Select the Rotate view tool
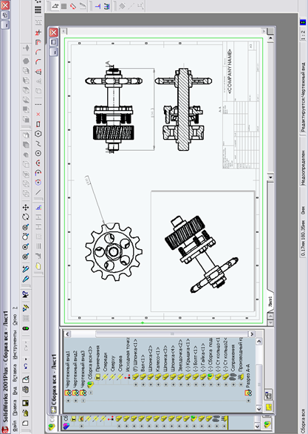The width and height of the screenshot is (308, 434). tap(26, 217)
